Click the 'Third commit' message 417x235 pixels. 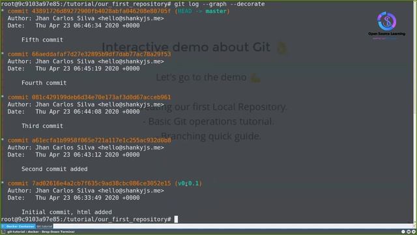pyautogui.click(x=42, y=126)
